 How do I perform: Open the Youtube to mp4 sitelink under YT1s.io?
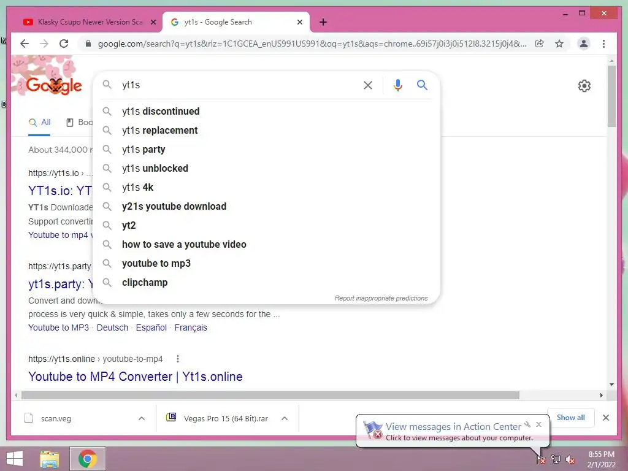(60, 235)
